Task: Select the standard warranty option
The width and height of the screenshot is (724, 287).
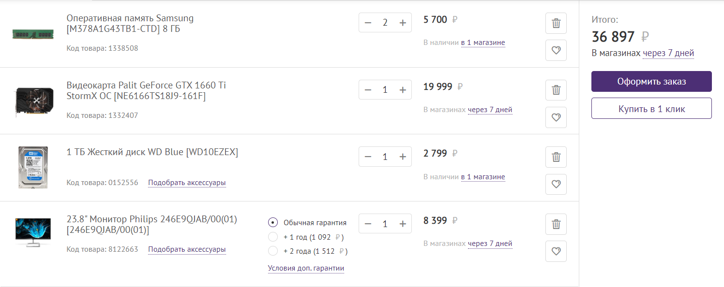Action: [x=273, y=223]
